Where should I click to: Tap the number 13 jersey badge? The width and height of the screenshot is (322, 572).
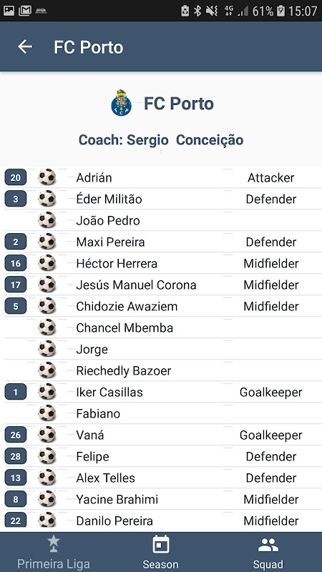coord(15,478)
